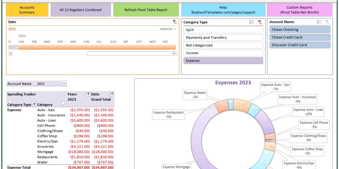This screenshot has width=339, height=169.
Task: Open the Years filter dropdown
Action: tap(88, 94)
